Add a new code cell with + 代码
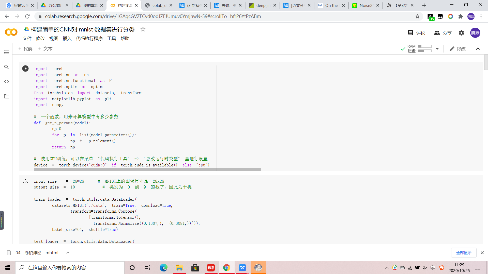The image size is (488, 274). [x=25, y=49]
